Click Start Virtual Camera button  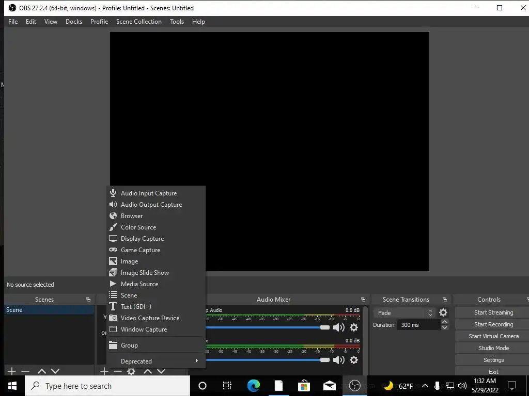[493, 336]
